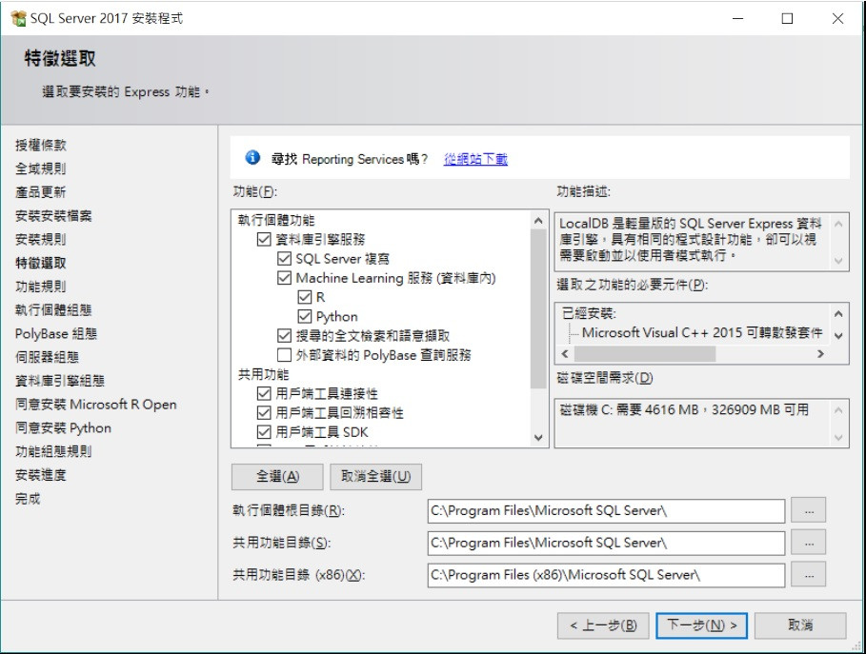Click prerequisites horizontal scrollbar thumb
This screenshot has width=866, height=654.
pos(645,354)
